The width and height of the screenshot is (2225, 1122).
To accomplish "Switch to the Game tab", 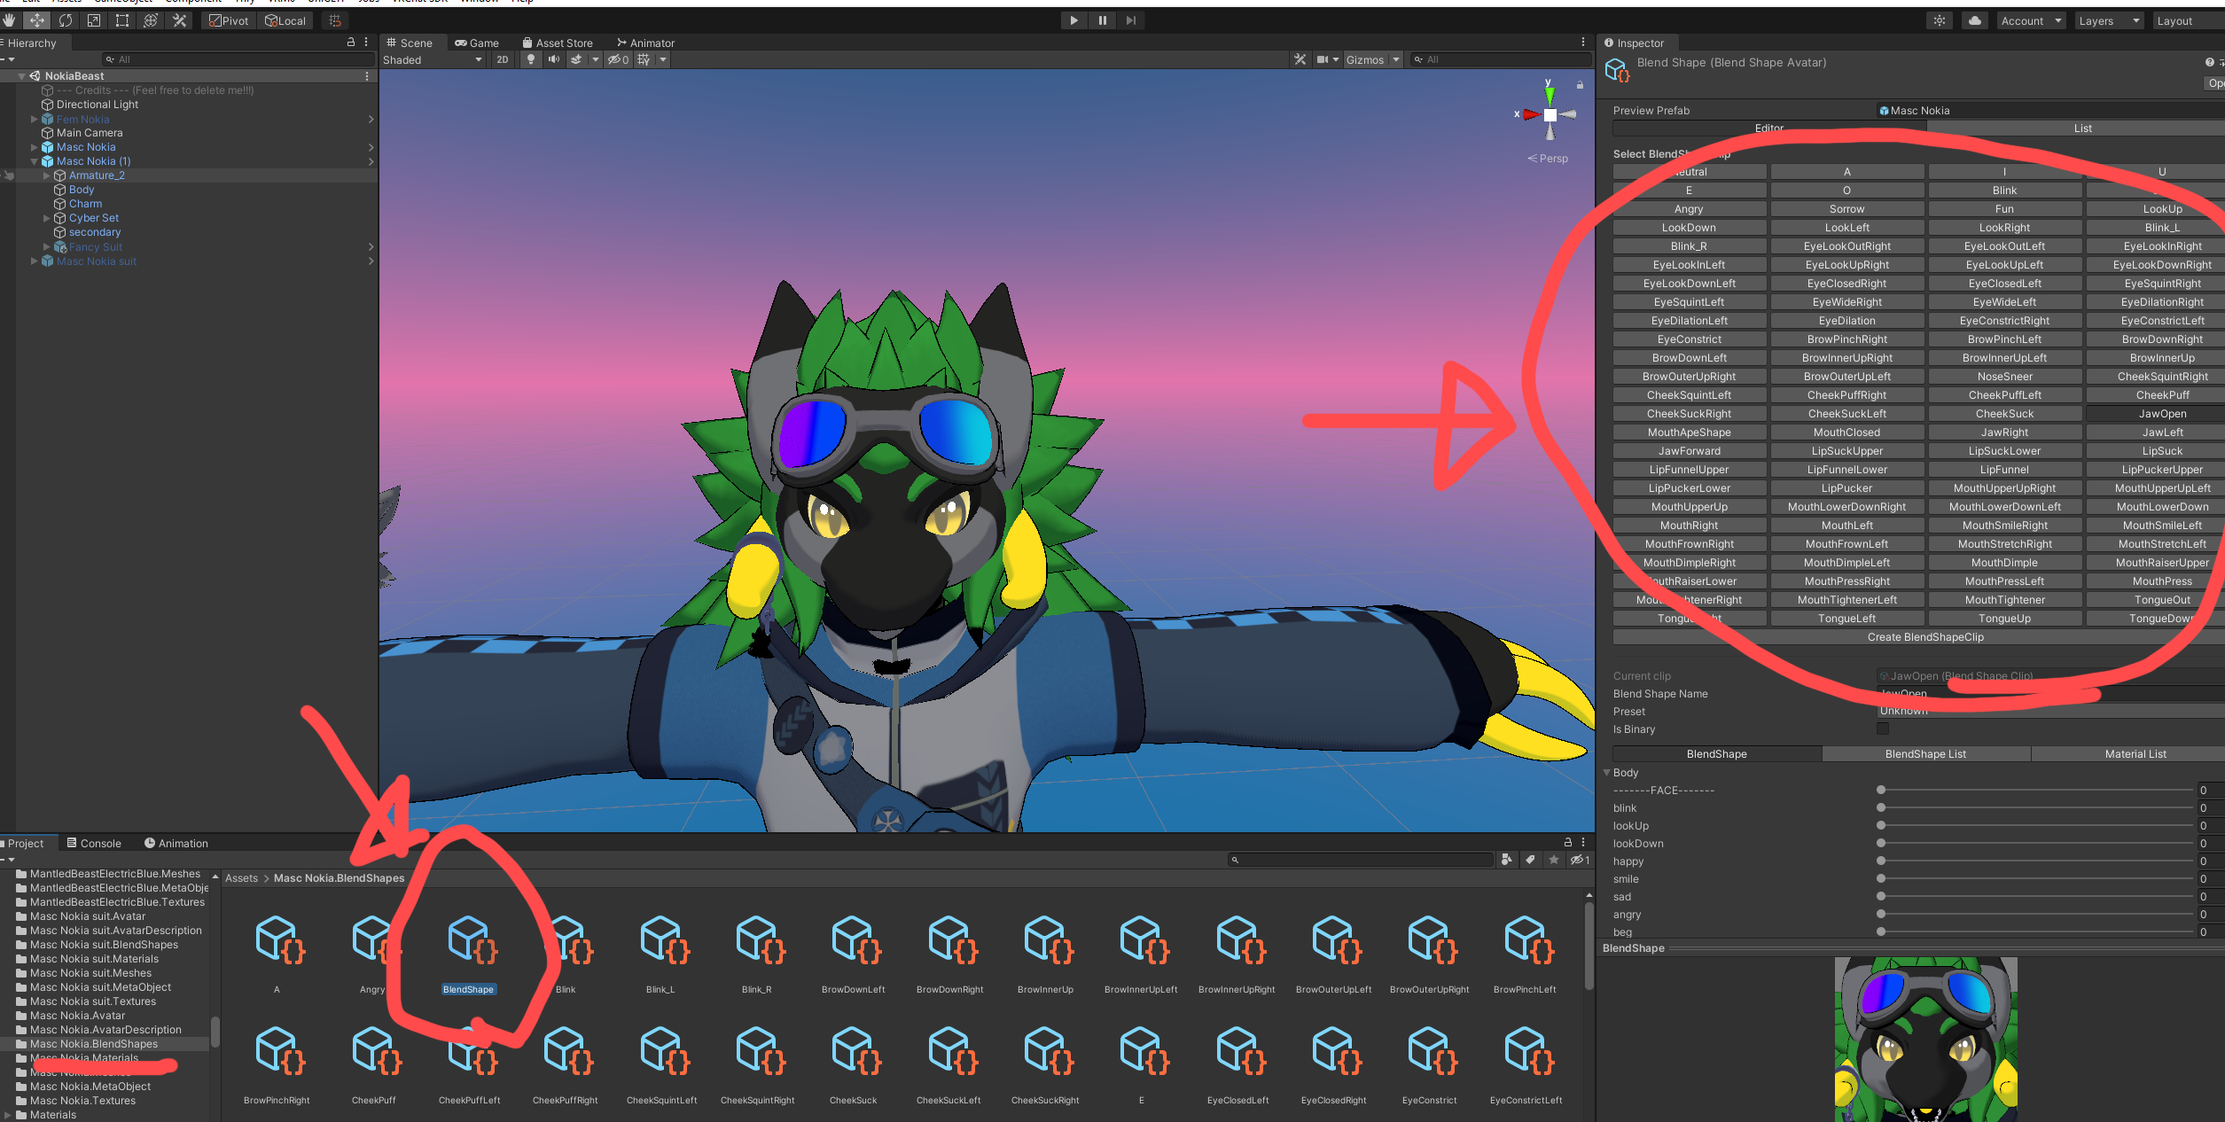I will point(477,43).
